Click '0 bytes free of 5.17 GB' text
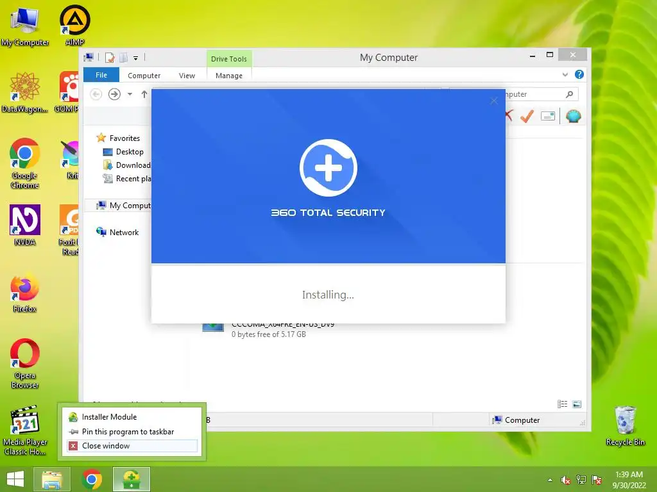 pyautogui.click(x=269, y=334)
